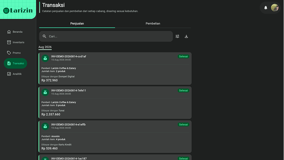
Task: Open Beranda from the sidebar
Action: click(15, 32)
